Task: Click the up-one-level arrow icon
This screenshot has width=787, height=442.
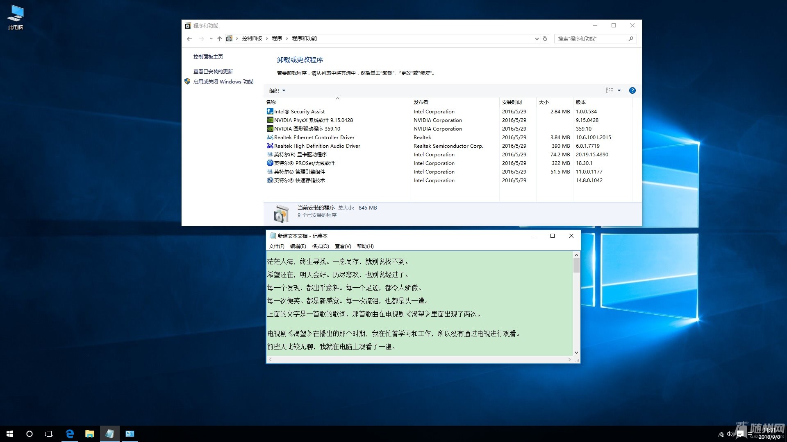Action: [x=220, y=39]
